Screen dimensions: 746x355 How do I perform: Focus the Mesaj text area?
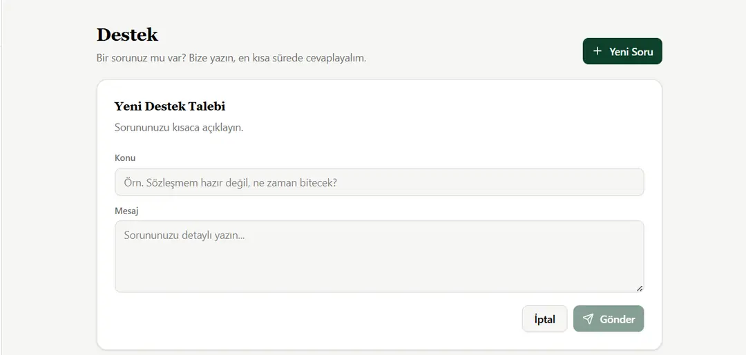pos(379,256)
